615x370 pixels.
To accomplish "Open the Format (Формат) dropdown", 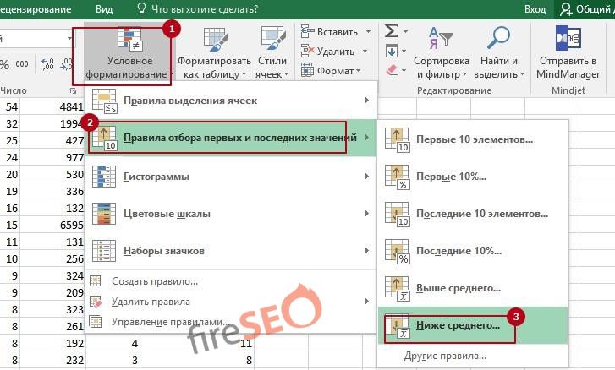I will click(x=338, y=71).
